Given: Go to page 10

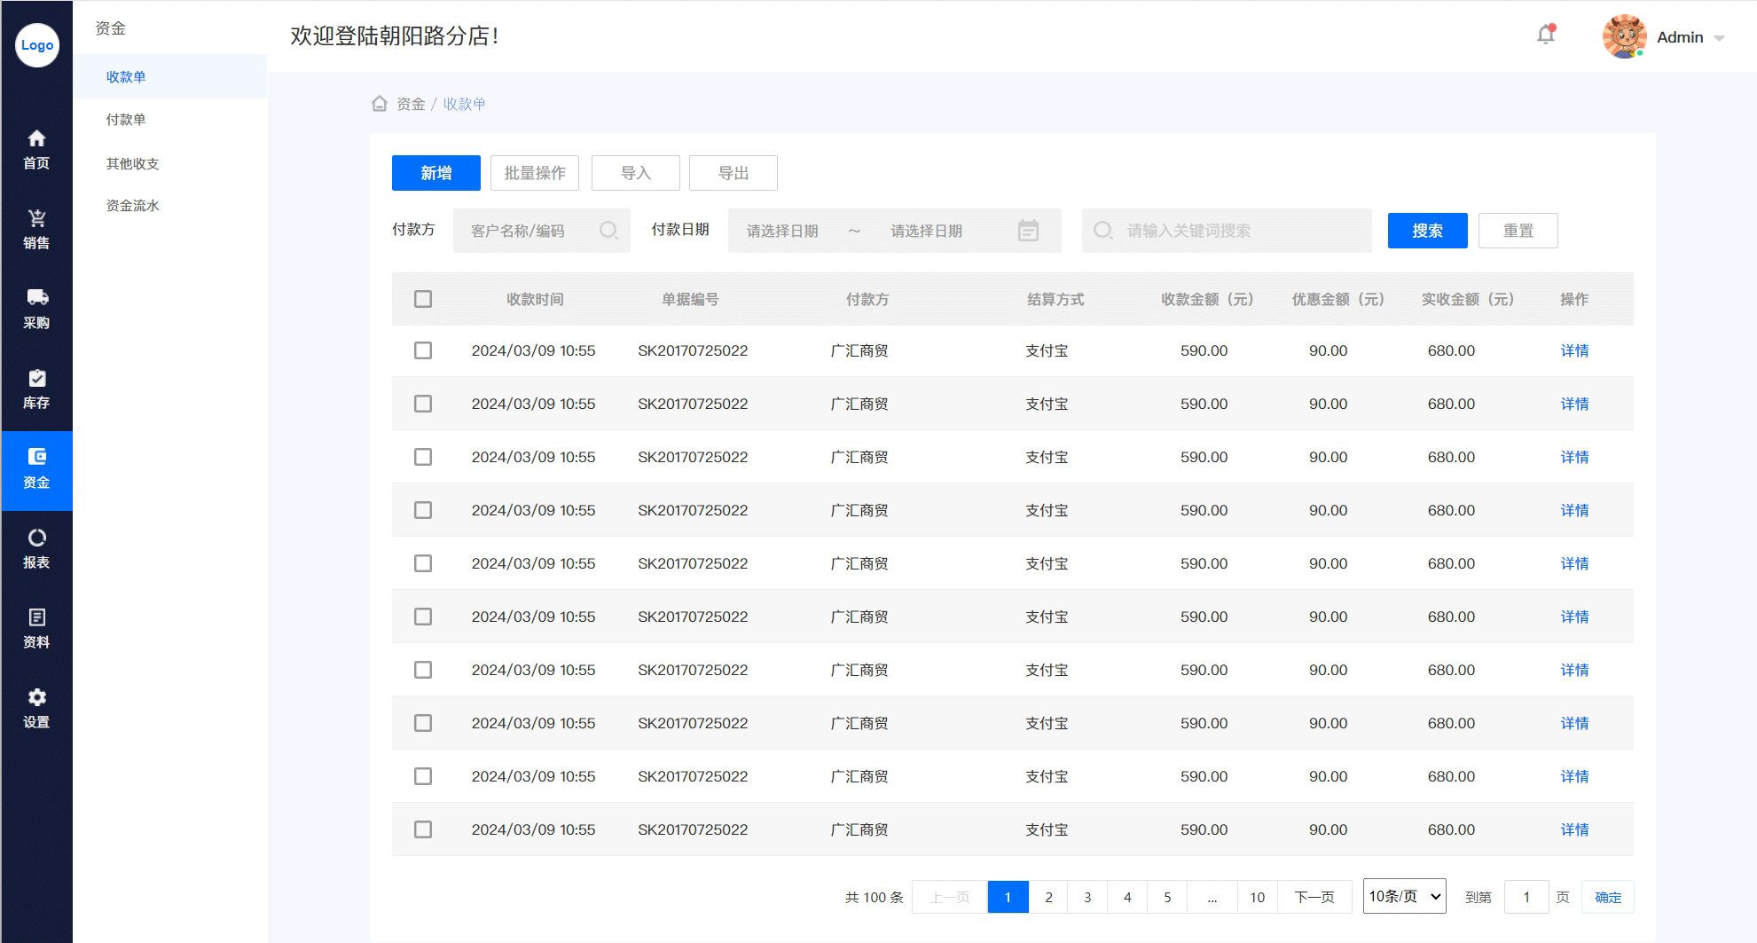Looking at the screenshot, I should pos(1257,897).
